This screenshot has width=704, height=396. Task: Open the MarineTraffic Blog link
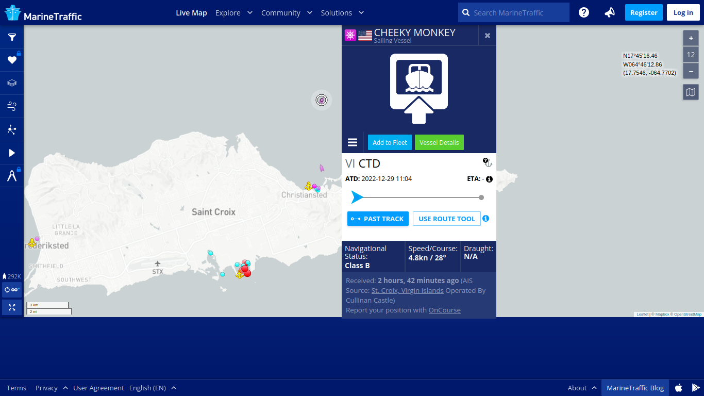(x=635, y=388)
